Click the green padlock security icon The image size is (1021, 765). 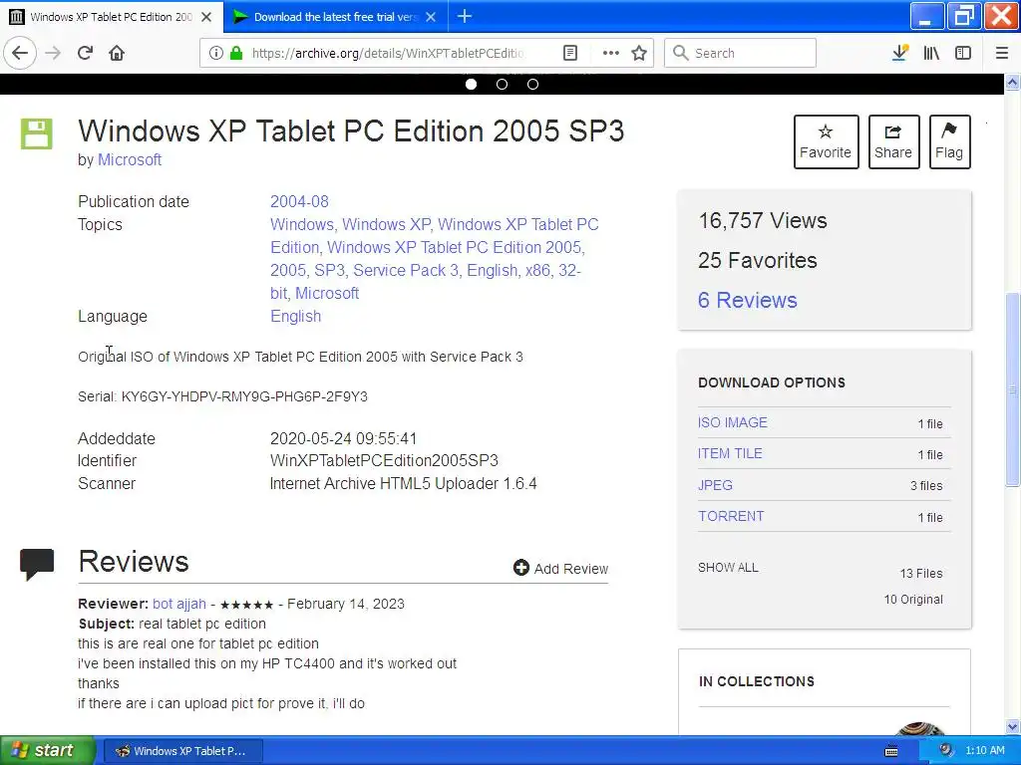pos(235,53)
